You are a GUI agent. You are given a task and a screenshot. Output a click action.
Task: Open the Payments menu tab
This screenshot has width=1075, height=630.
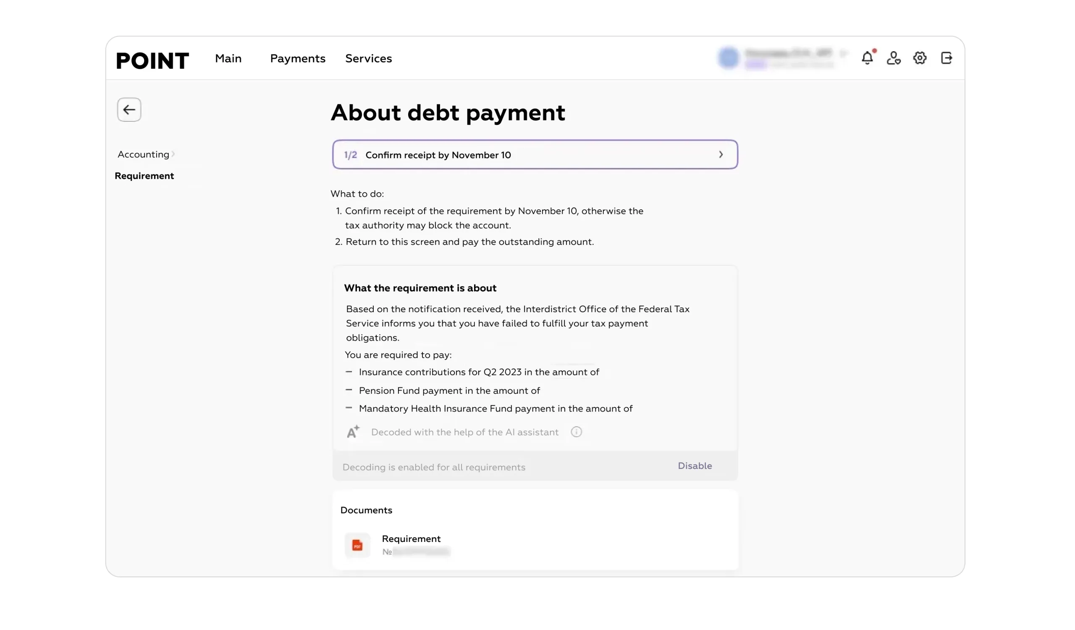pyautogui.click(x=298, y=58)
